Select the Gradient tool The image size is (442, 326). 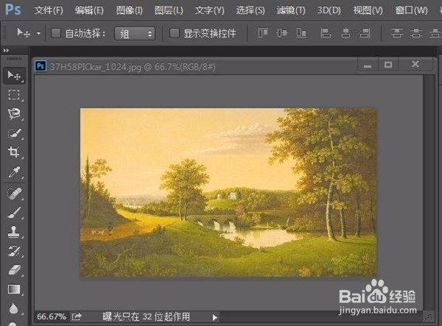tap(14, 289)
